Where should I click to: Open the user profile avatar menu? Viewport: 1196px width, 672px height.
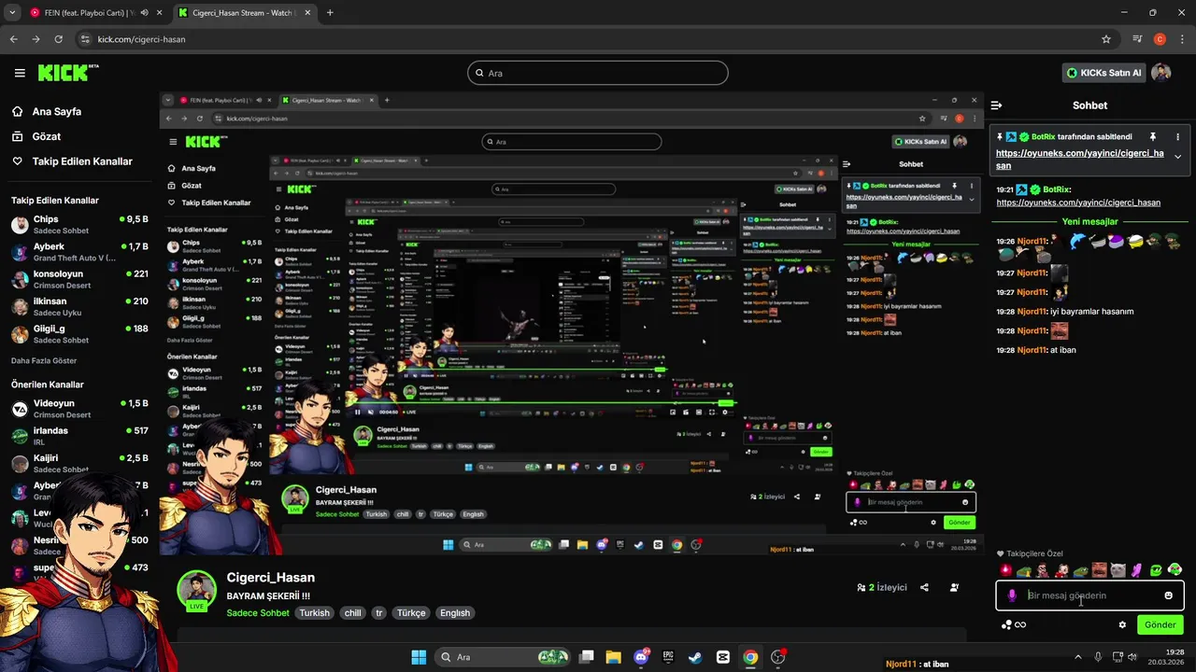pyautogui.click(x=1161, y=73)
